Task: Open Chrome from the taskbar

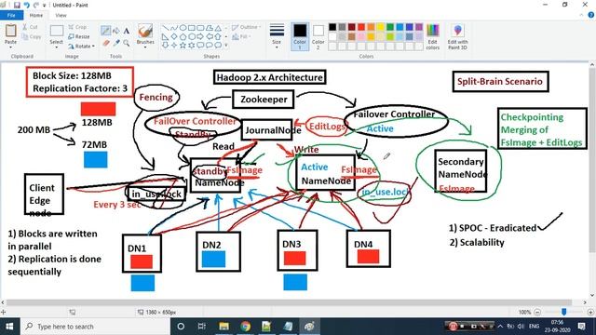Action: (x=245, y=327)
